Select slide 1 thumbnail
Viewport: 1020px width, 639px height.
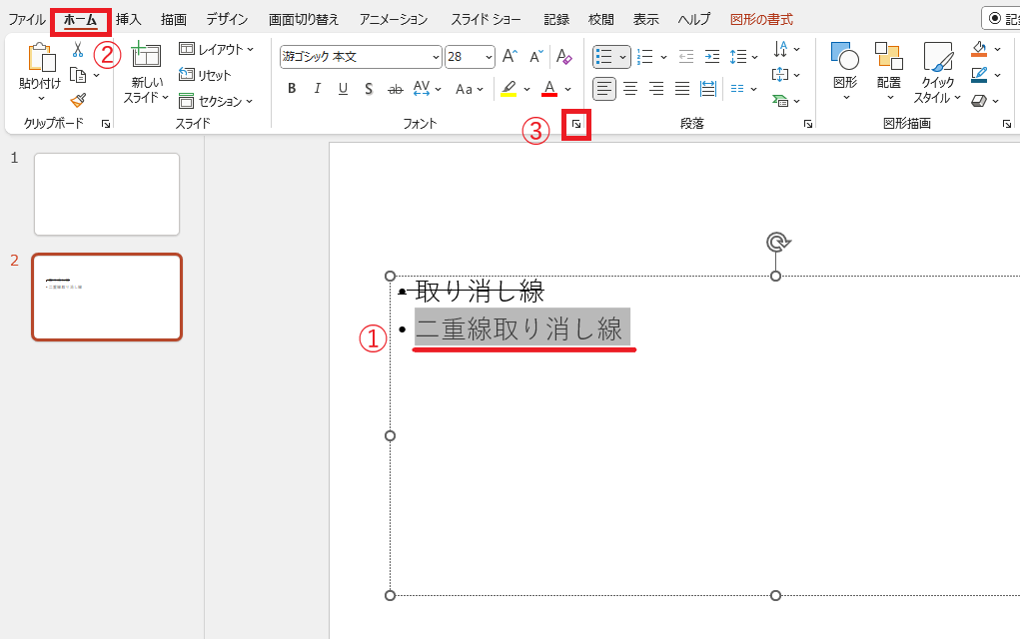107,194
